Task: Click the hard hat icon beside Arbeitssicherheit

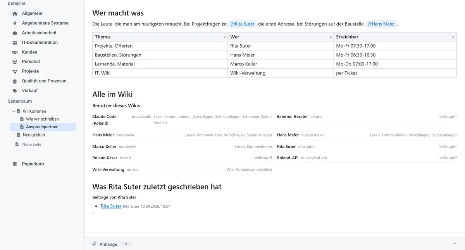Action: 15,33
